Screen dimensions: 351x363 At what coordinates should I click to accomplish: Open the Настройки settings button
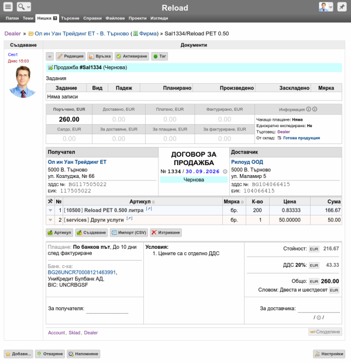click(329, 354)
